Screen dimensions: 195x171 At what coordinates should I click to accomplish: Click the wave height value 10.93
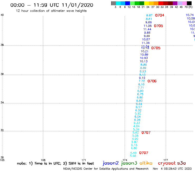(144, 58)
